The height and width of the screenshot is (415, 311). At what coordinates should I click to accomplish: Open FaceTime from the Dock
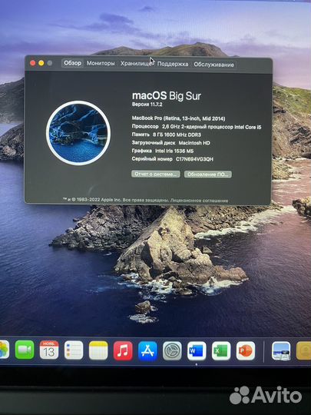coord(25,350)
